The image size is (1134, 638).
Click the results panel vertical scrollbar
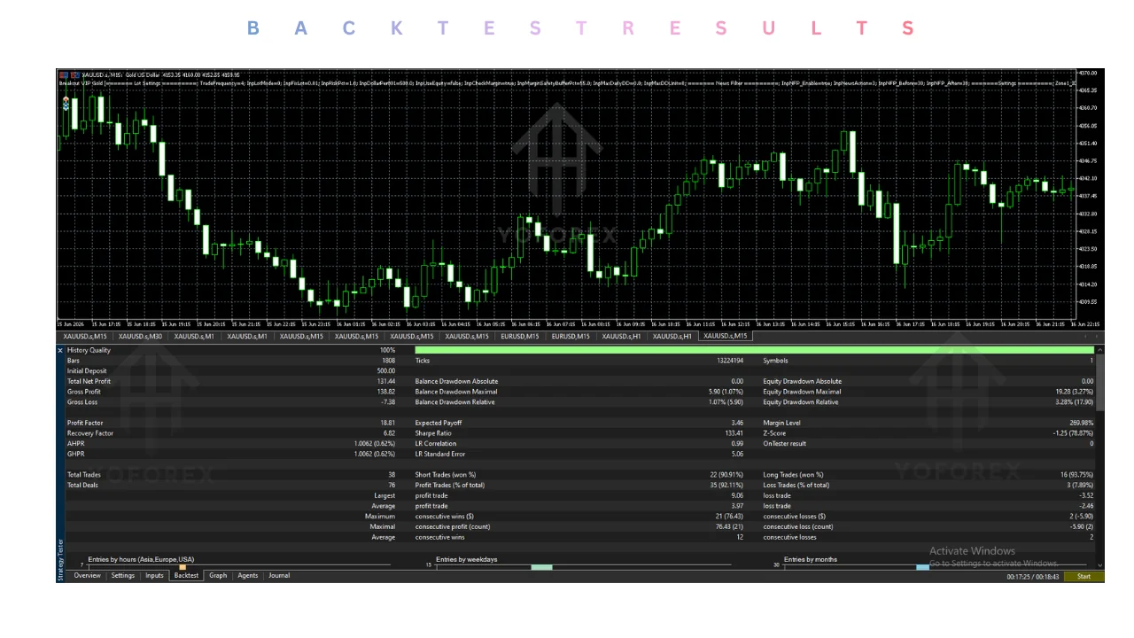click(1100, 383)
